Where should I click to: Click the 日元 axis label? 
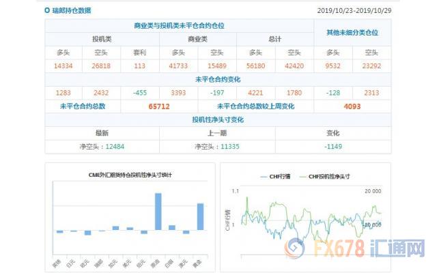(71, 263)
